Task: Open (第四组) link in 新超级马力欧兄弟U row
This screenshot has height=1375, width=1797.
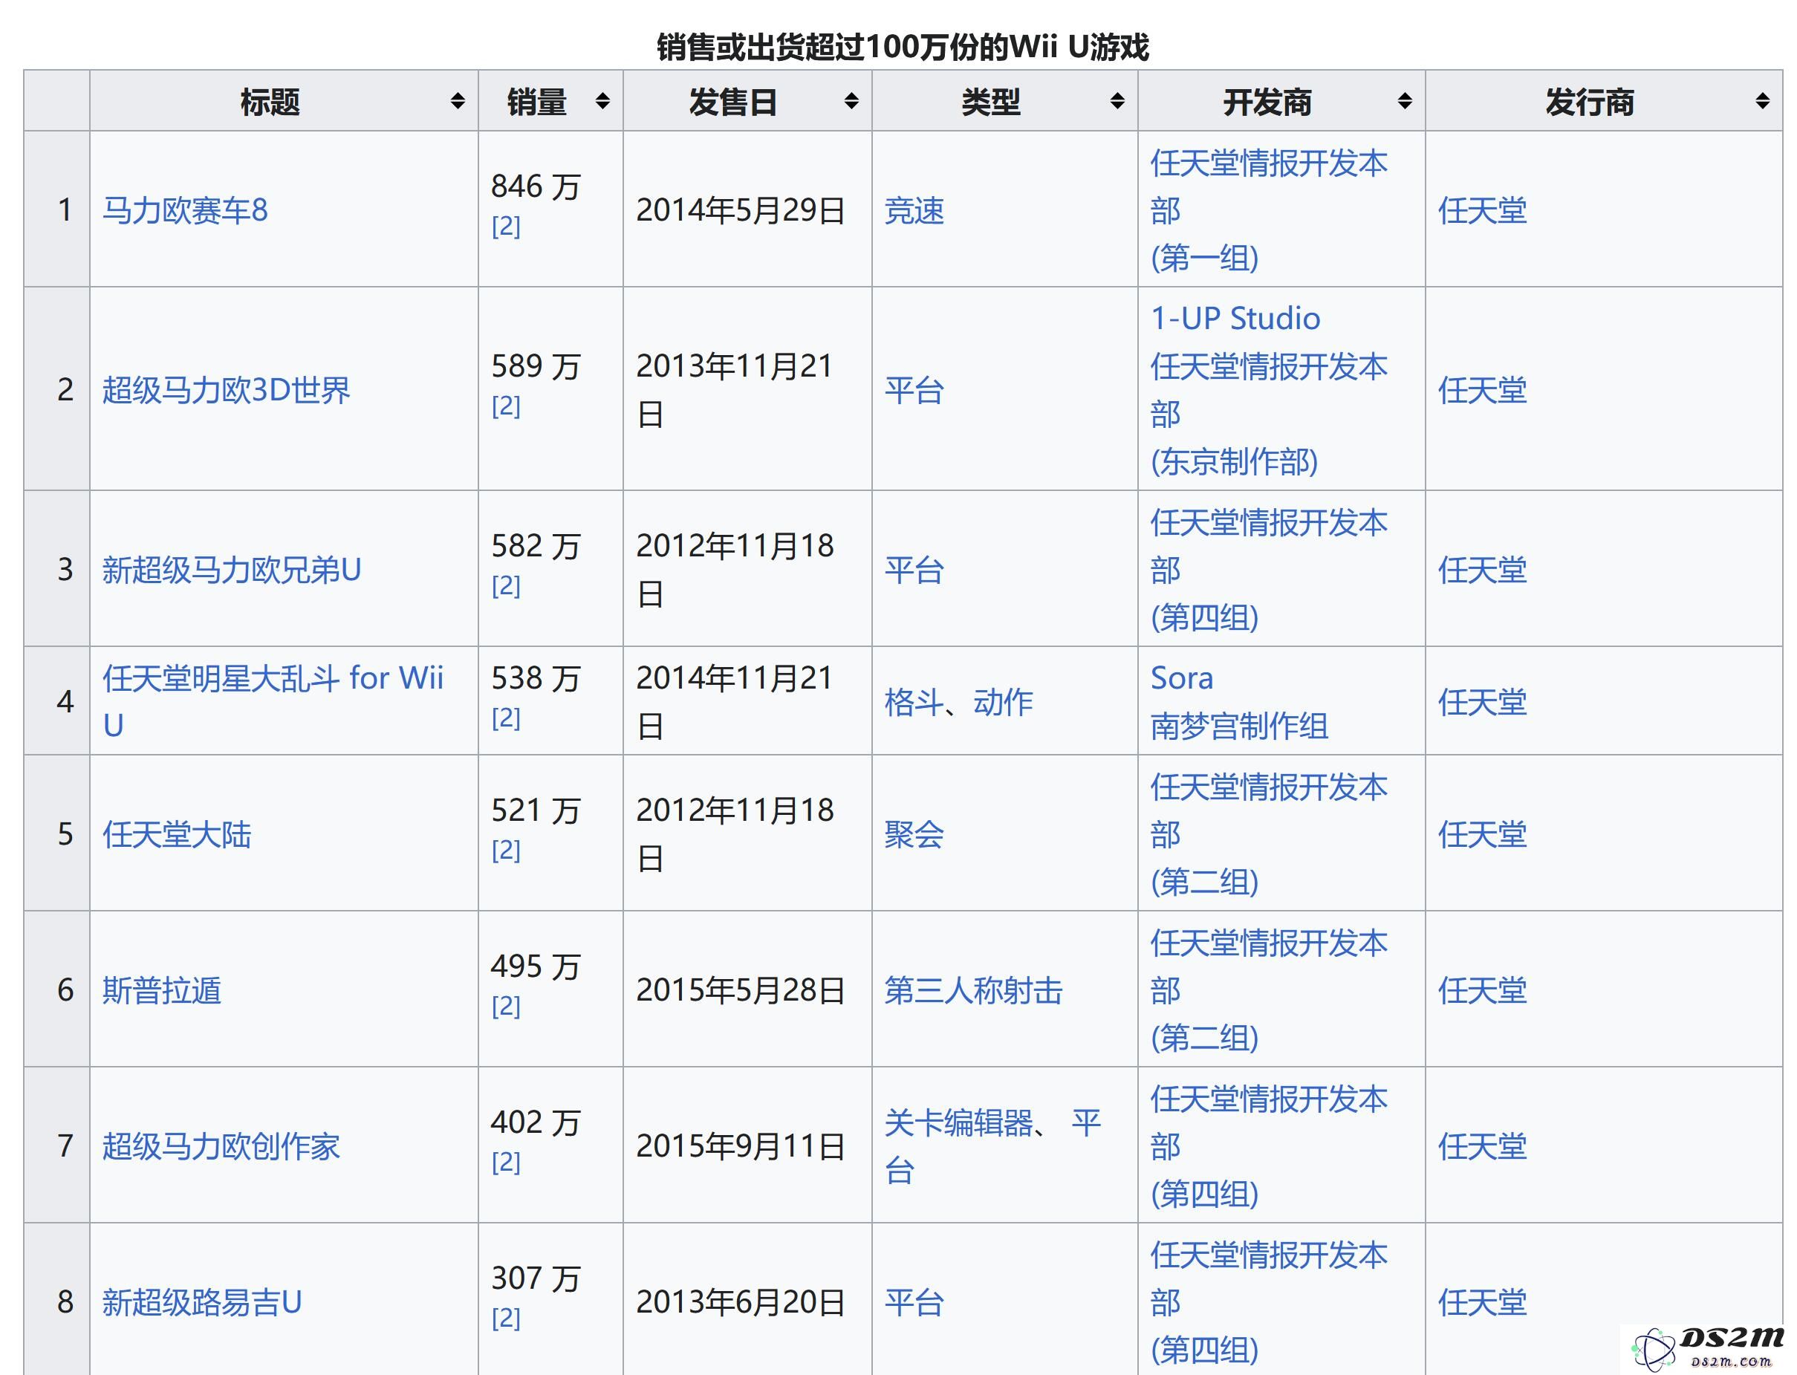Action: tap(1204, 617)
